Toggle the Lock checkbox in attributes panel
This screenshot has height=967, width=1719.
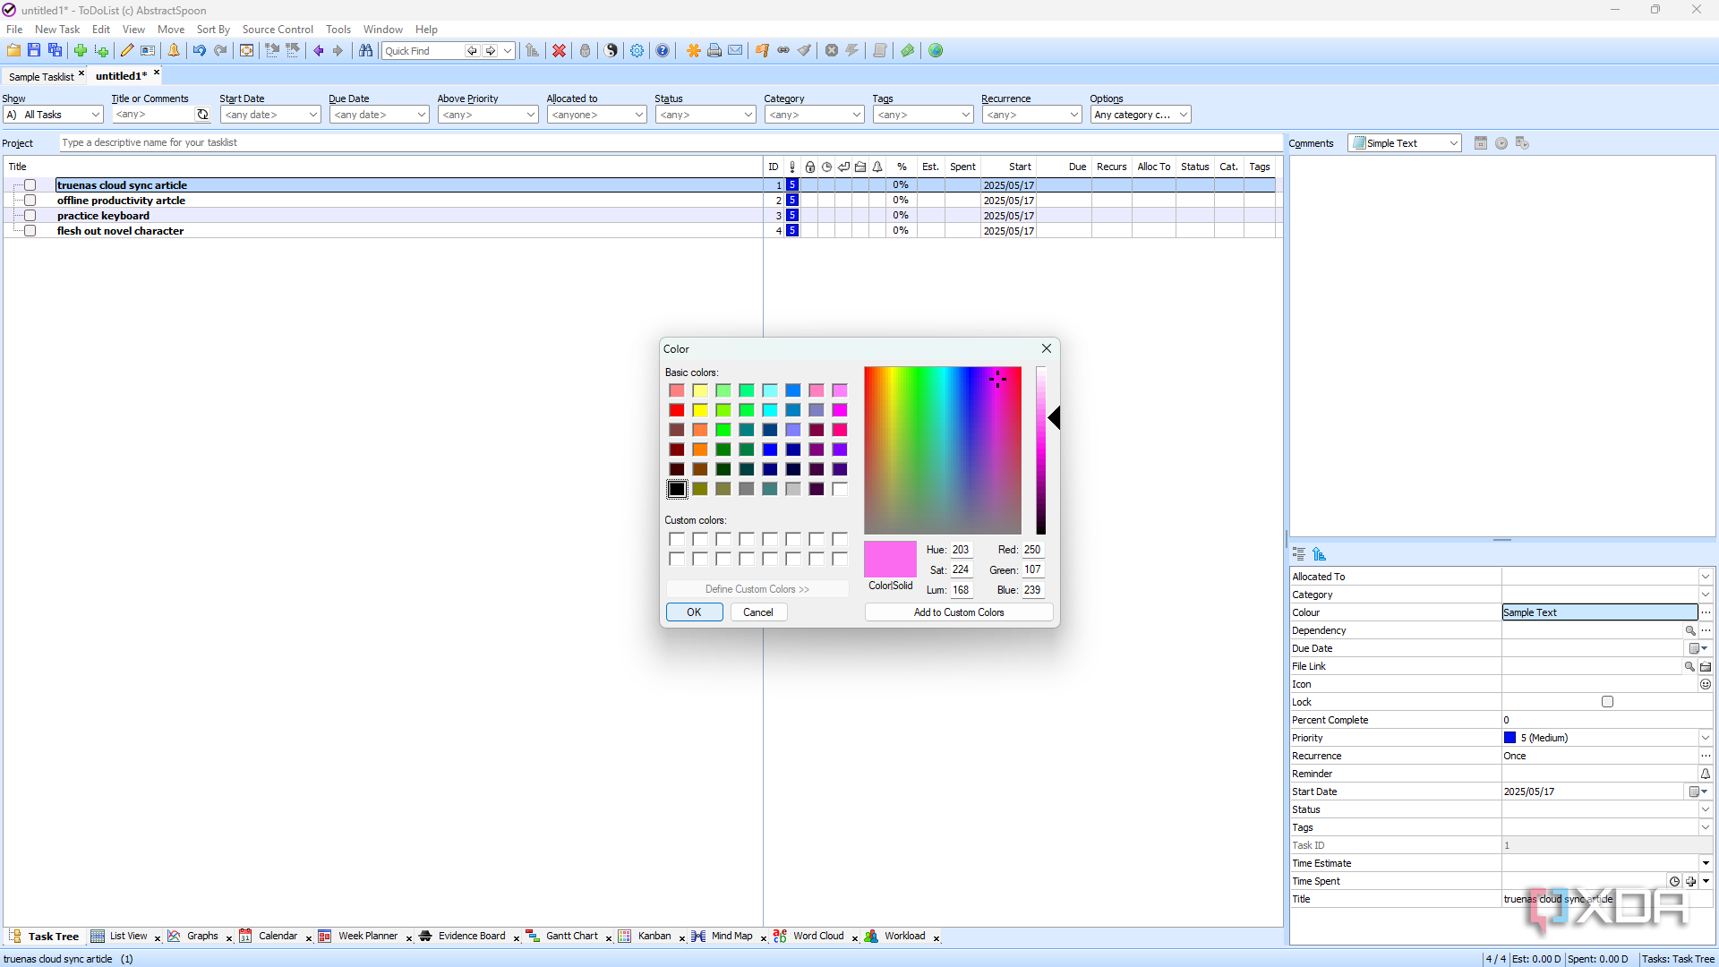point(1607,702)
